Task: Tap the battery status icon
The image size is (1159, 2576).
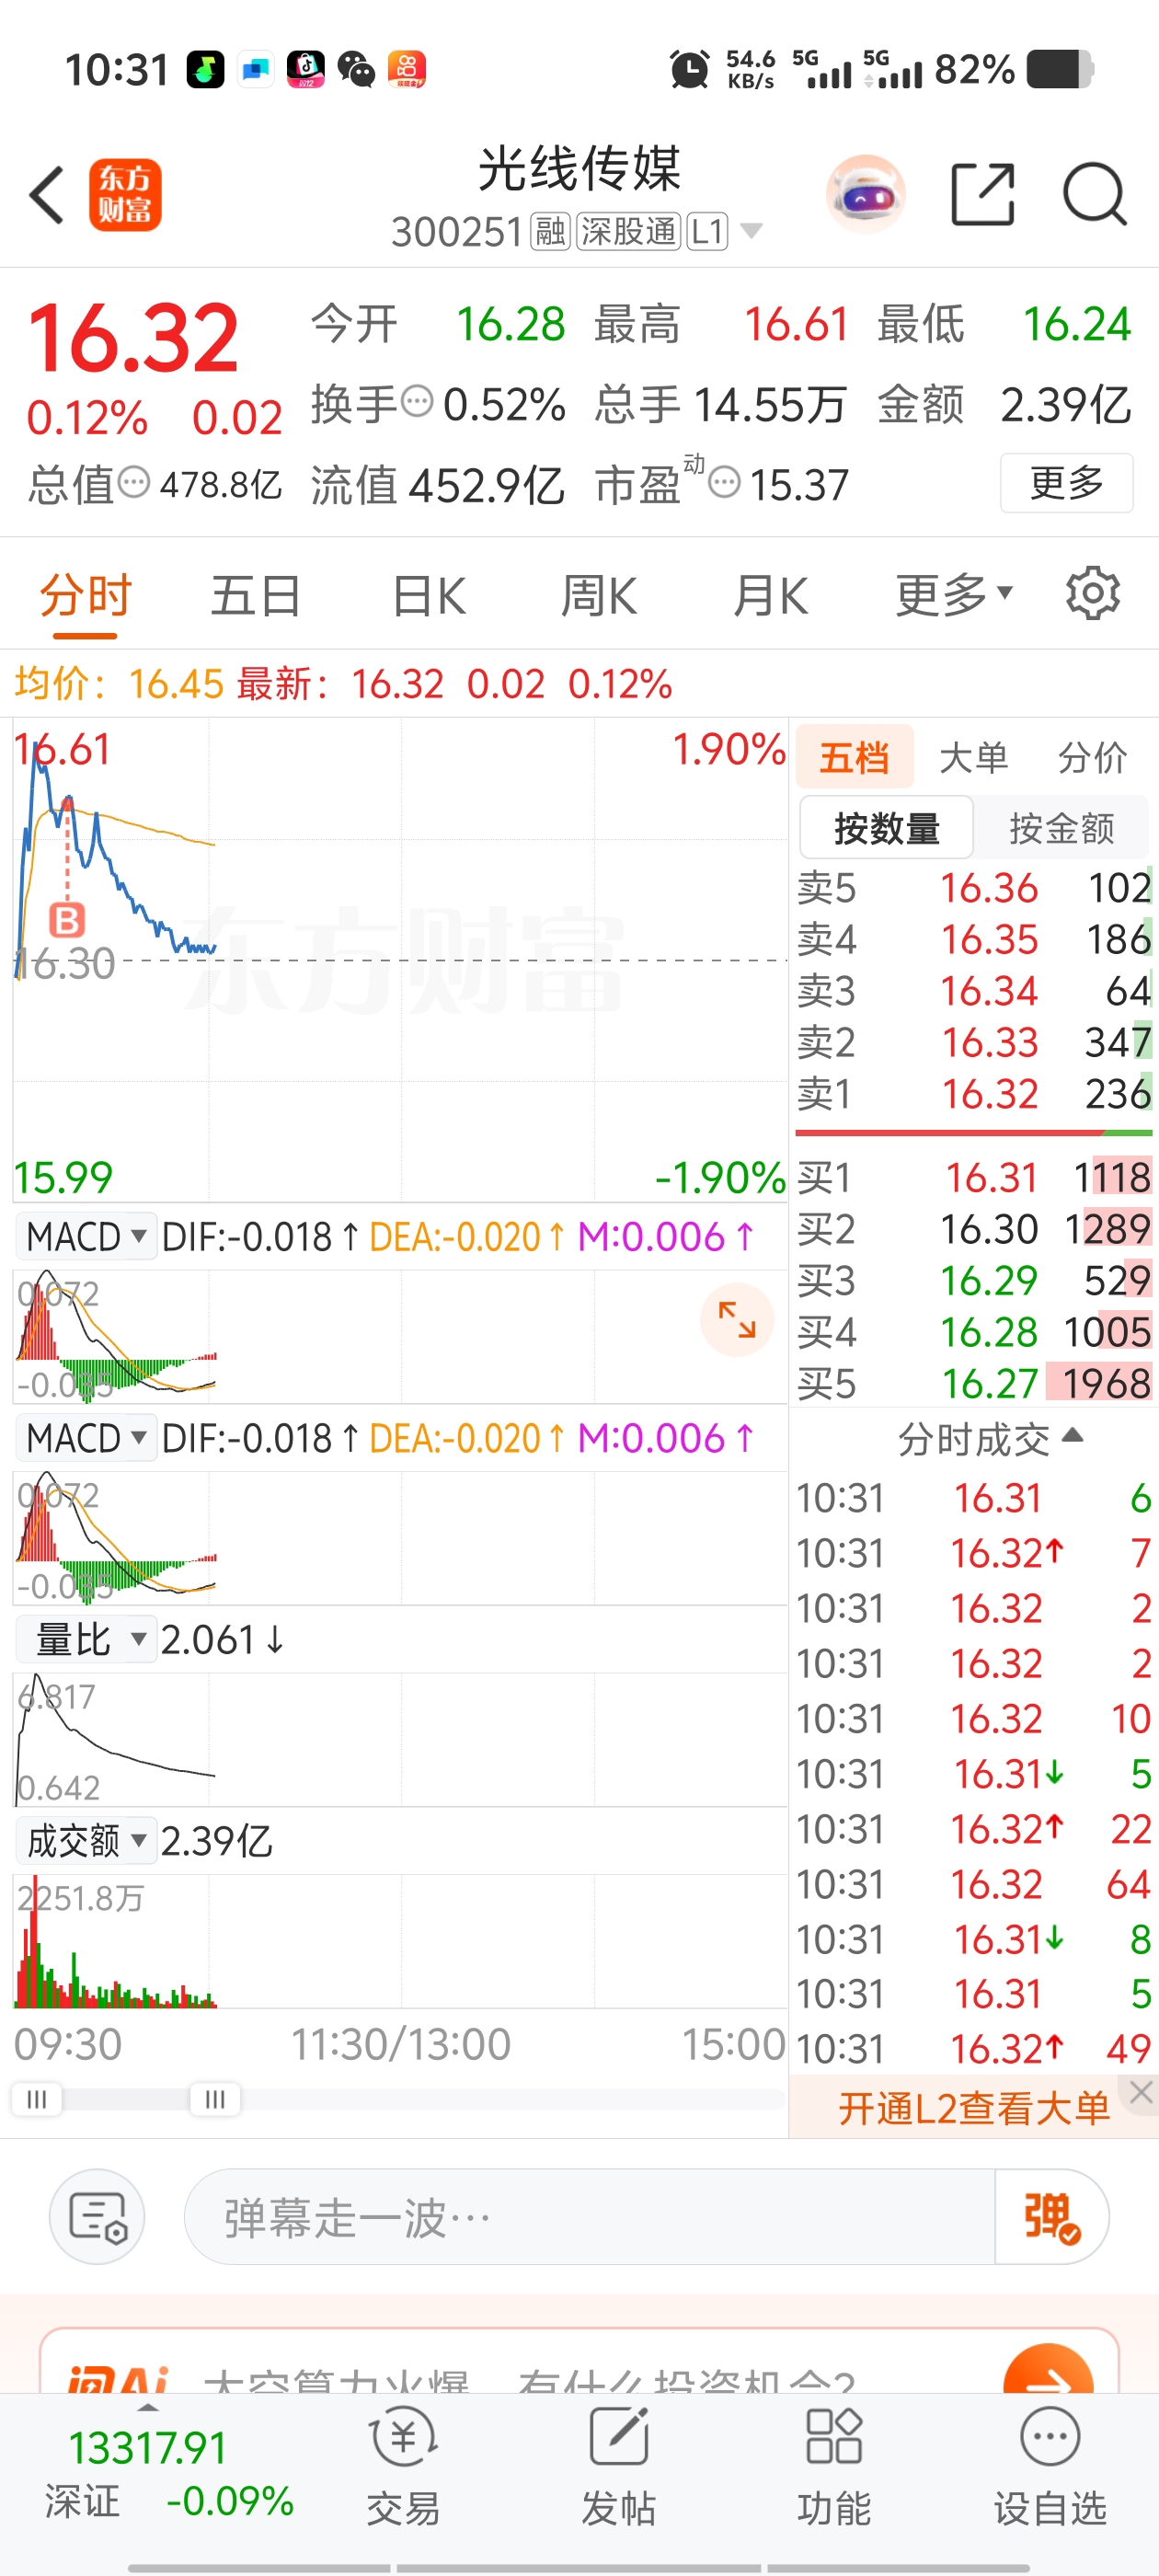Action: (1060, 70)
